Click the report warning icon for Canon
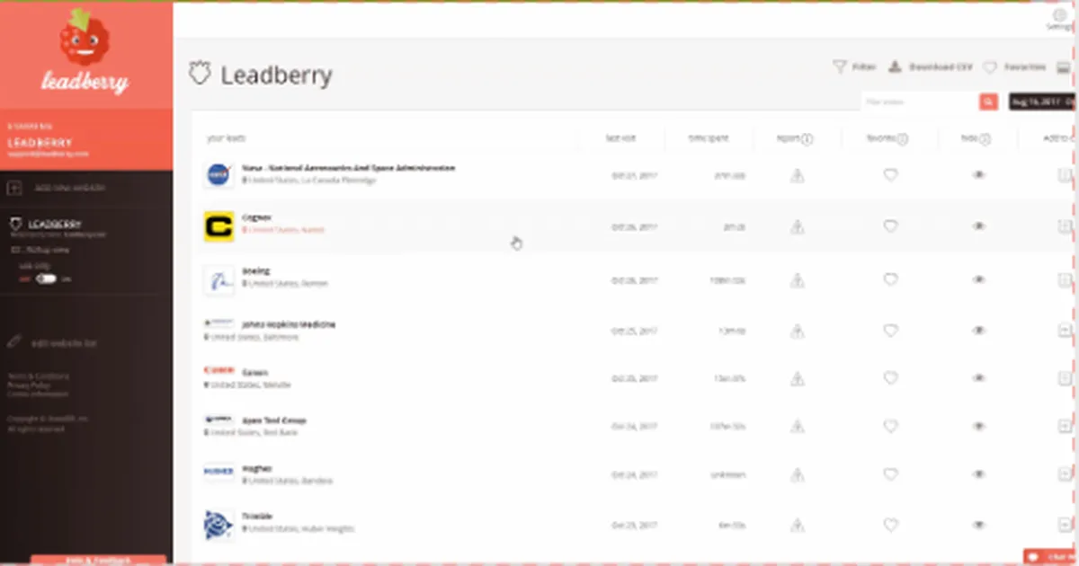 pyautogui.click(x=797, y=378)
